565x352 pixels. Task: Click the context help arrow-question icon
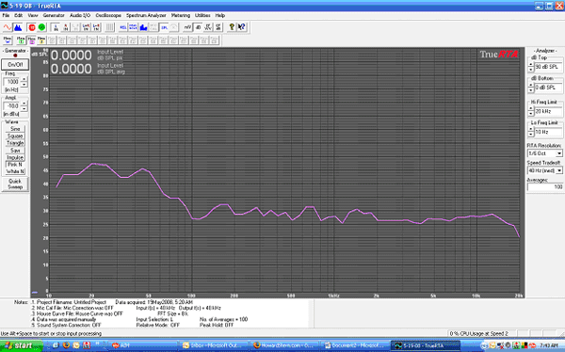(x=242, y=27)
